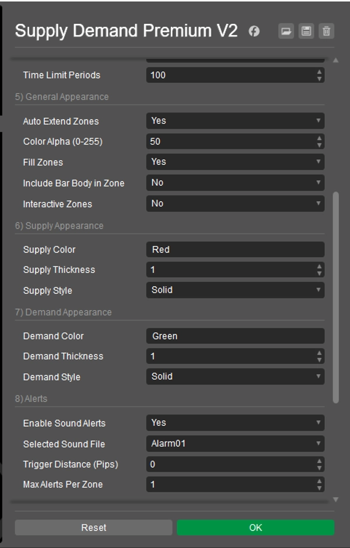Increment the Color Alpha value

[319, 138]
